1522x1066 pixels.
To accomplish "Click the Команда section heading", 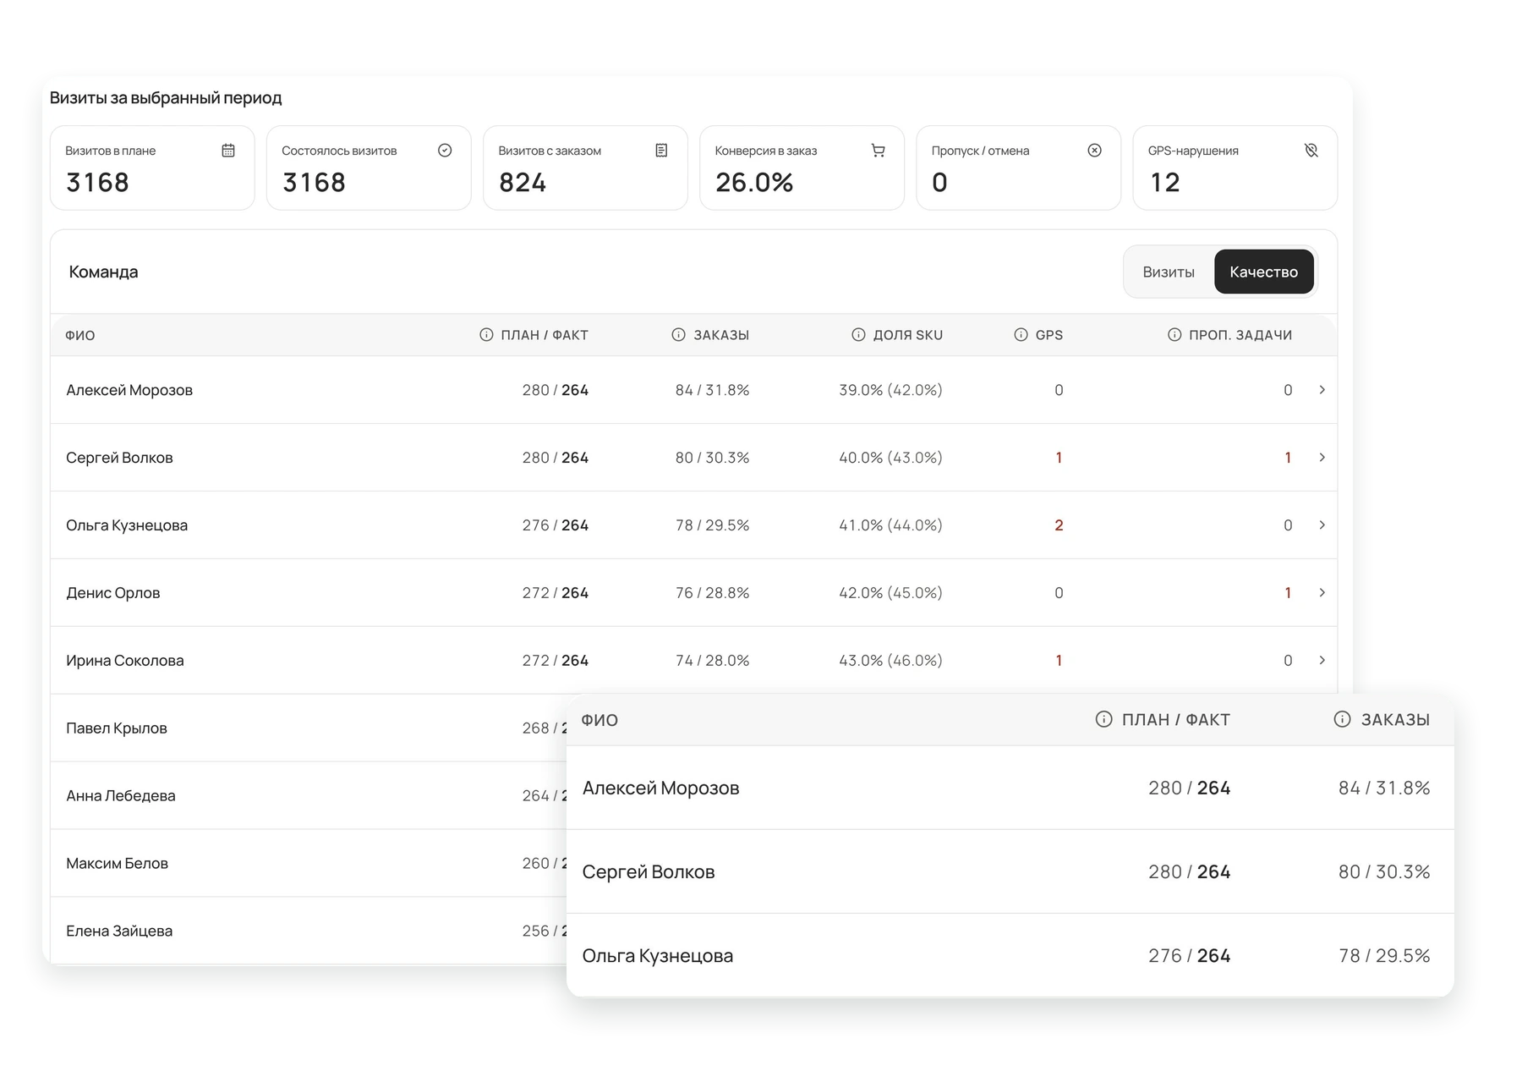I will pyautogui.click(x=103, y=272).
